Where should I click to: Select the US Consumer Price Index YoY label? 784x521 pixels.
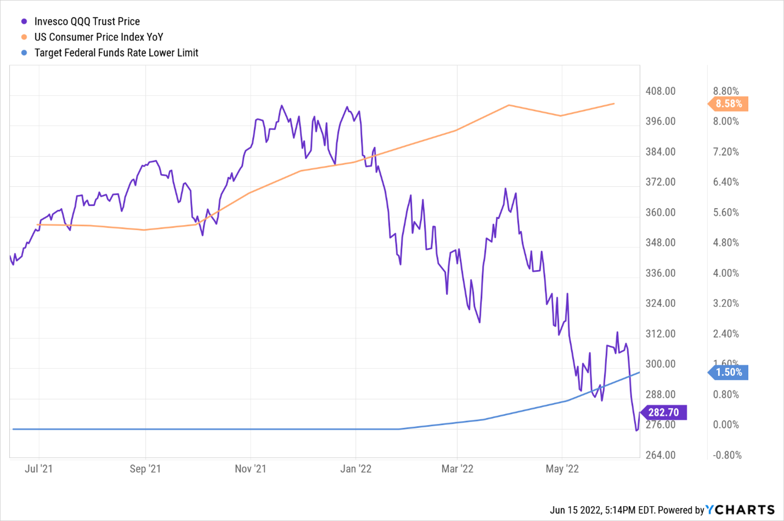click(99, 37)
